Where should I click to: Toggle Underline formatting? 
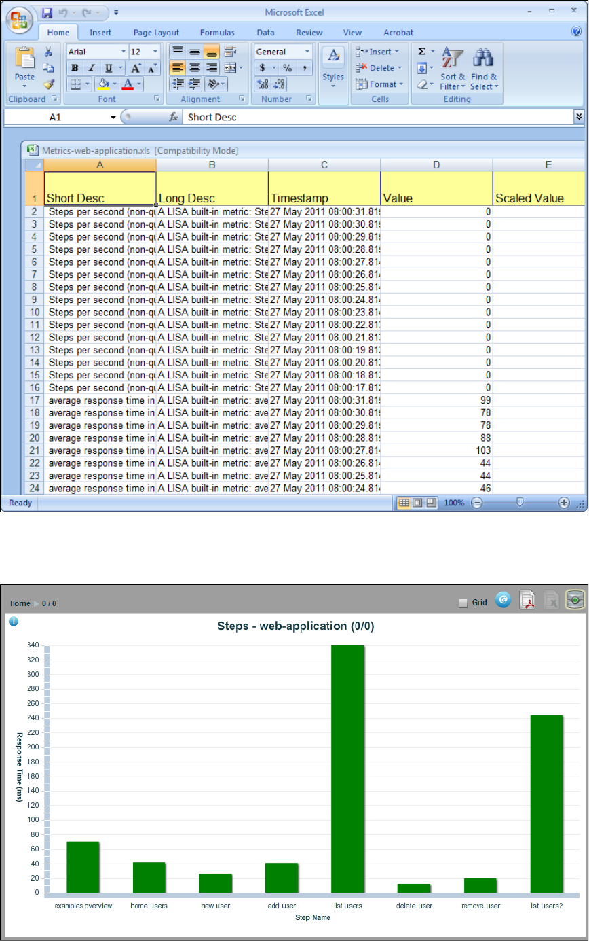[109, 68]
